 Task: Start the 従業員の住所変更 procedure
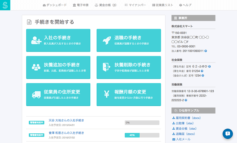click(58, 95)
